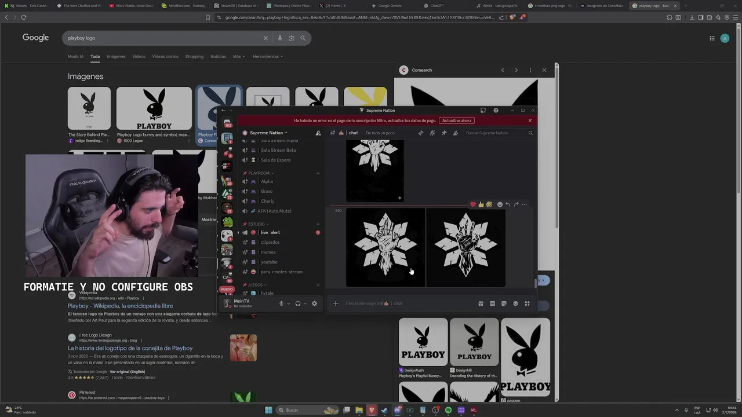This screenshot has height=417, width=742.
Task: Open more options ellipsis on Discord message
Action: (524, 204)
